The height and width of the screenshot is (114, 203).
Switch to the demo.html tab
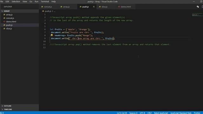pos(126,7)
